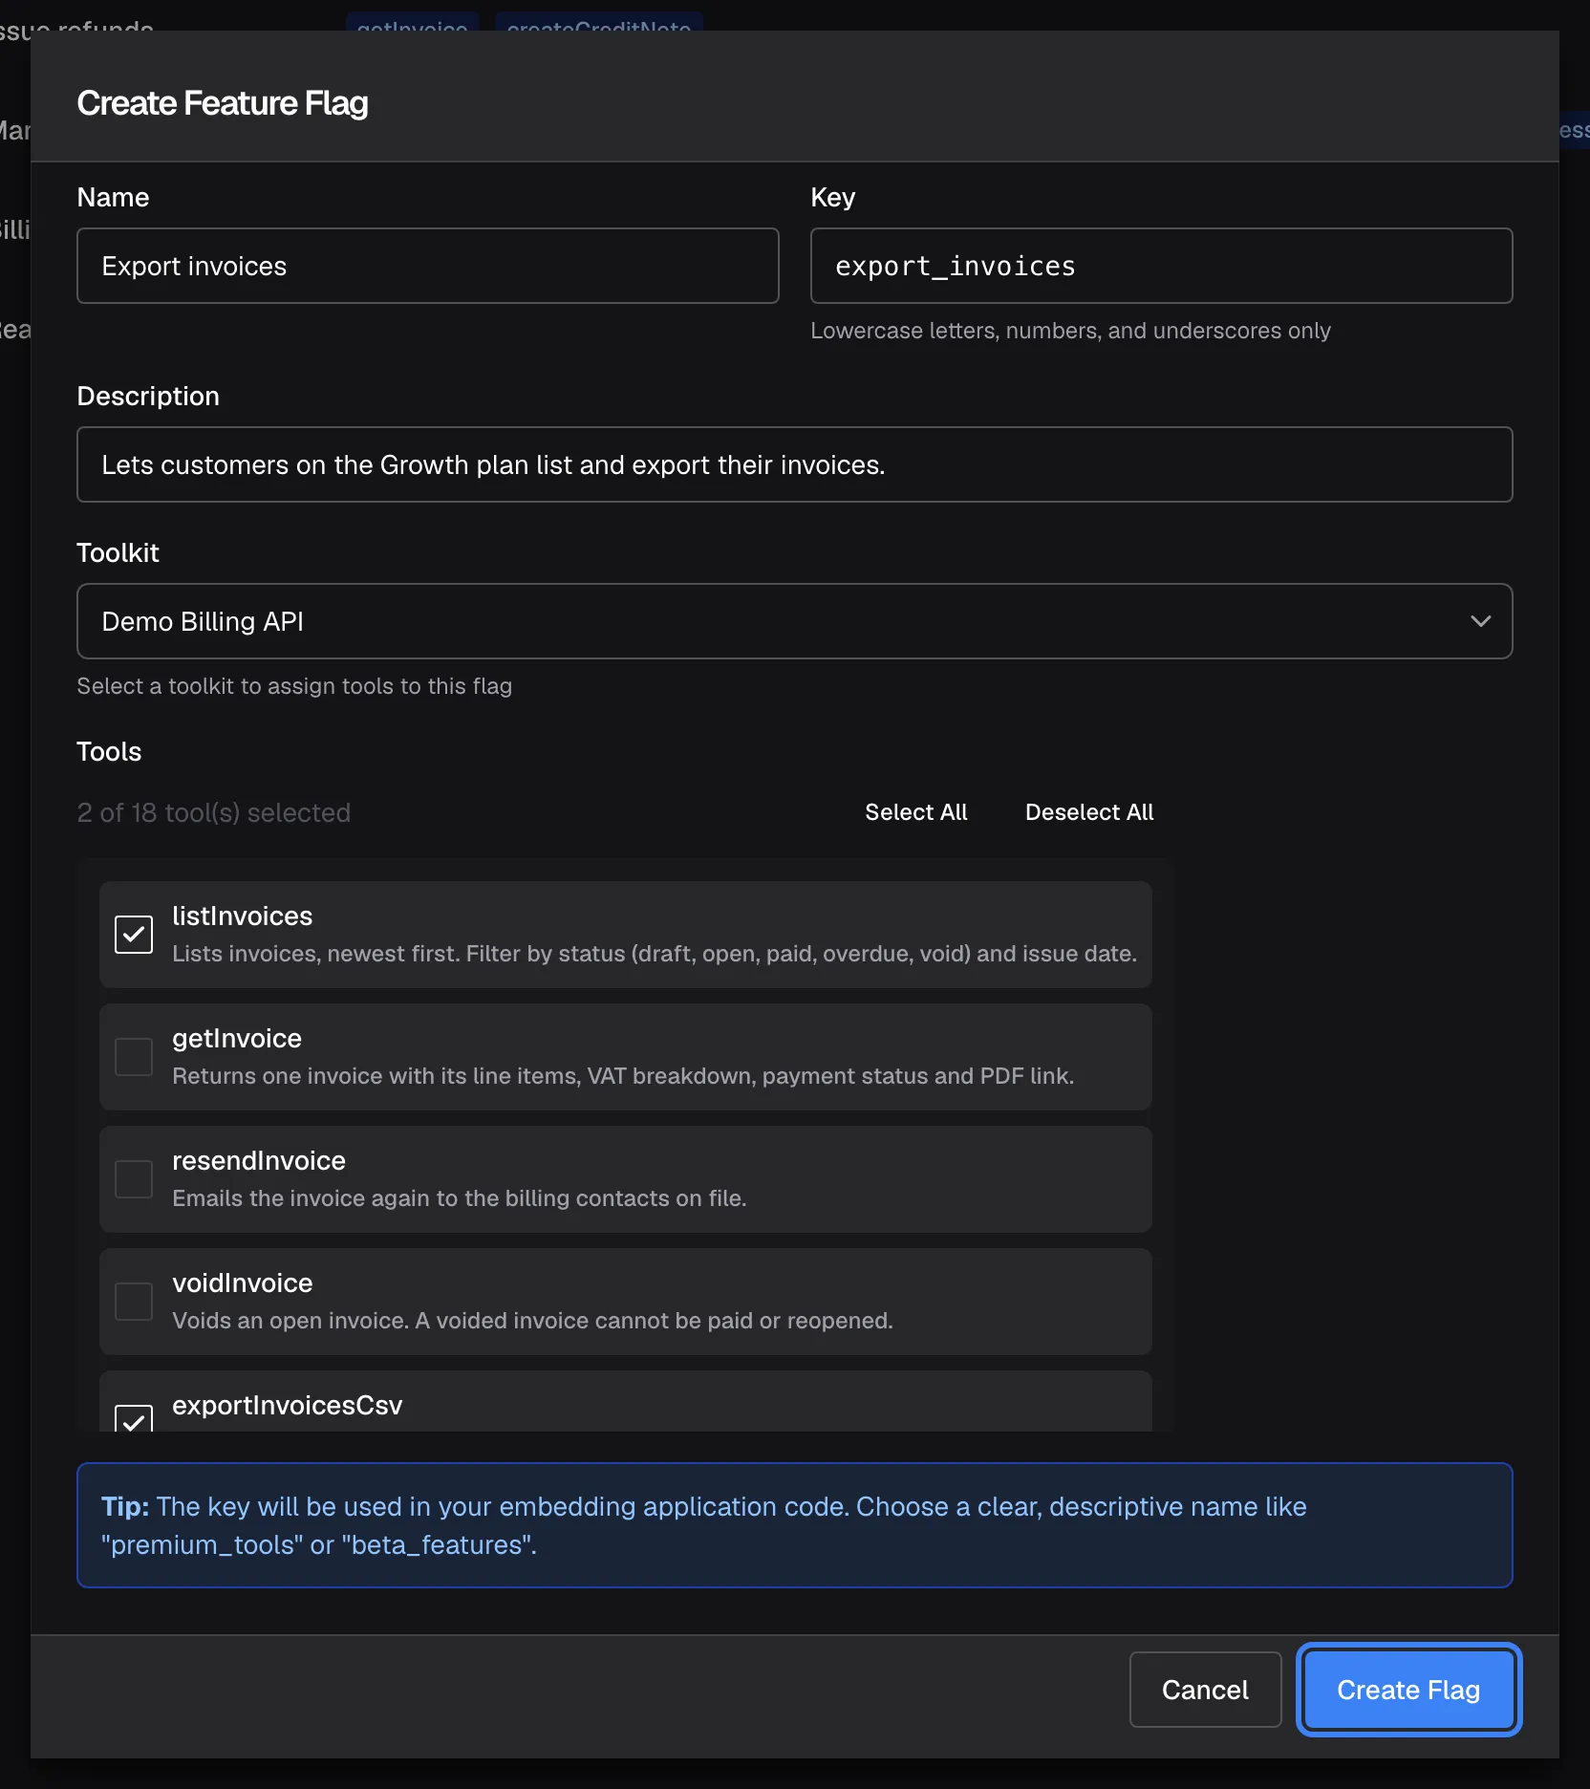Click the 'Emails the invoice again' description
Viewport: 1590px width, 1789px height.
pos(460,1198)
